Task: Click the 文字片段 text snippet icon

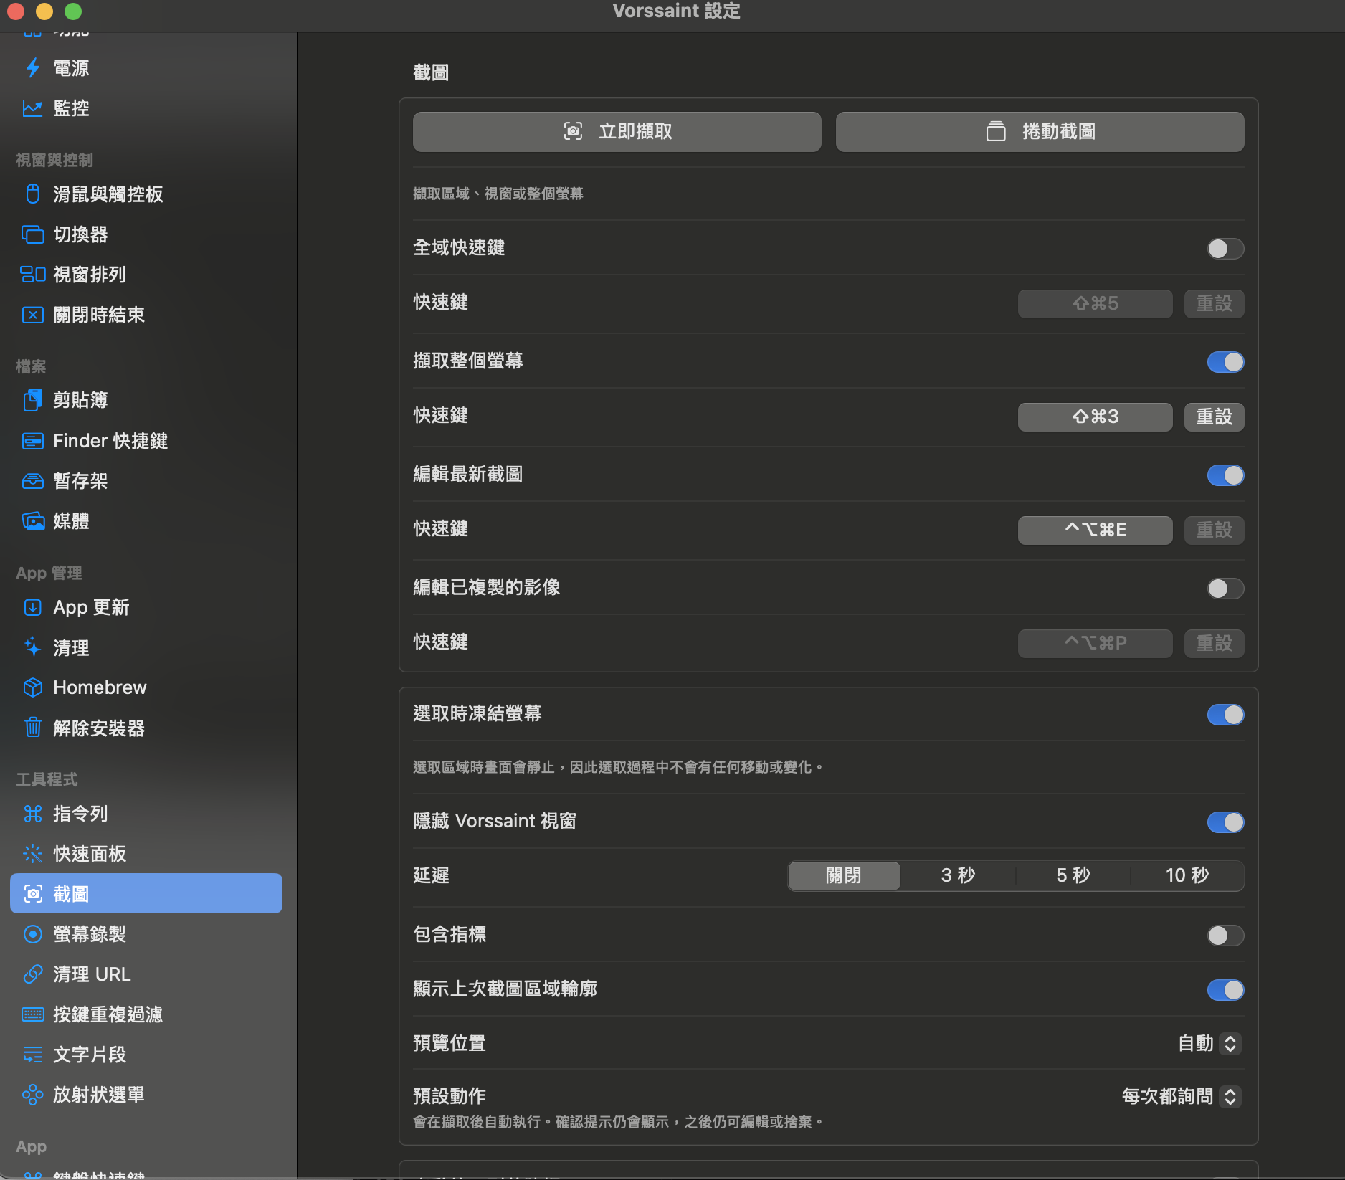Action: click(33, 1055)
